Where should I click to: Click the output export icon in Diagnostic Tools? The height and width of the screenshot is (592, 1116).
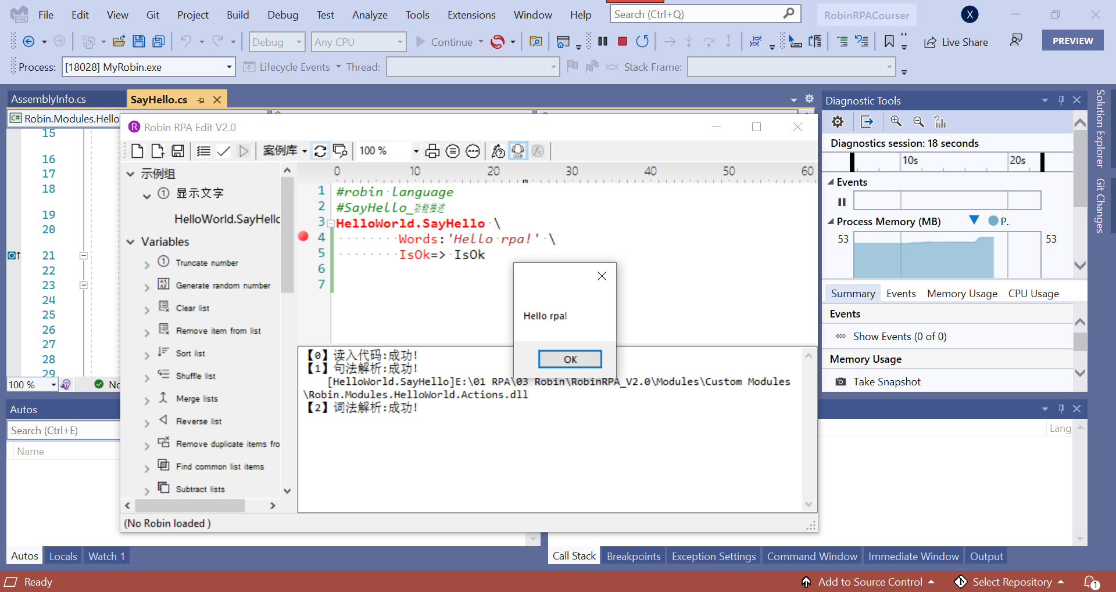(x=867, y=122)
